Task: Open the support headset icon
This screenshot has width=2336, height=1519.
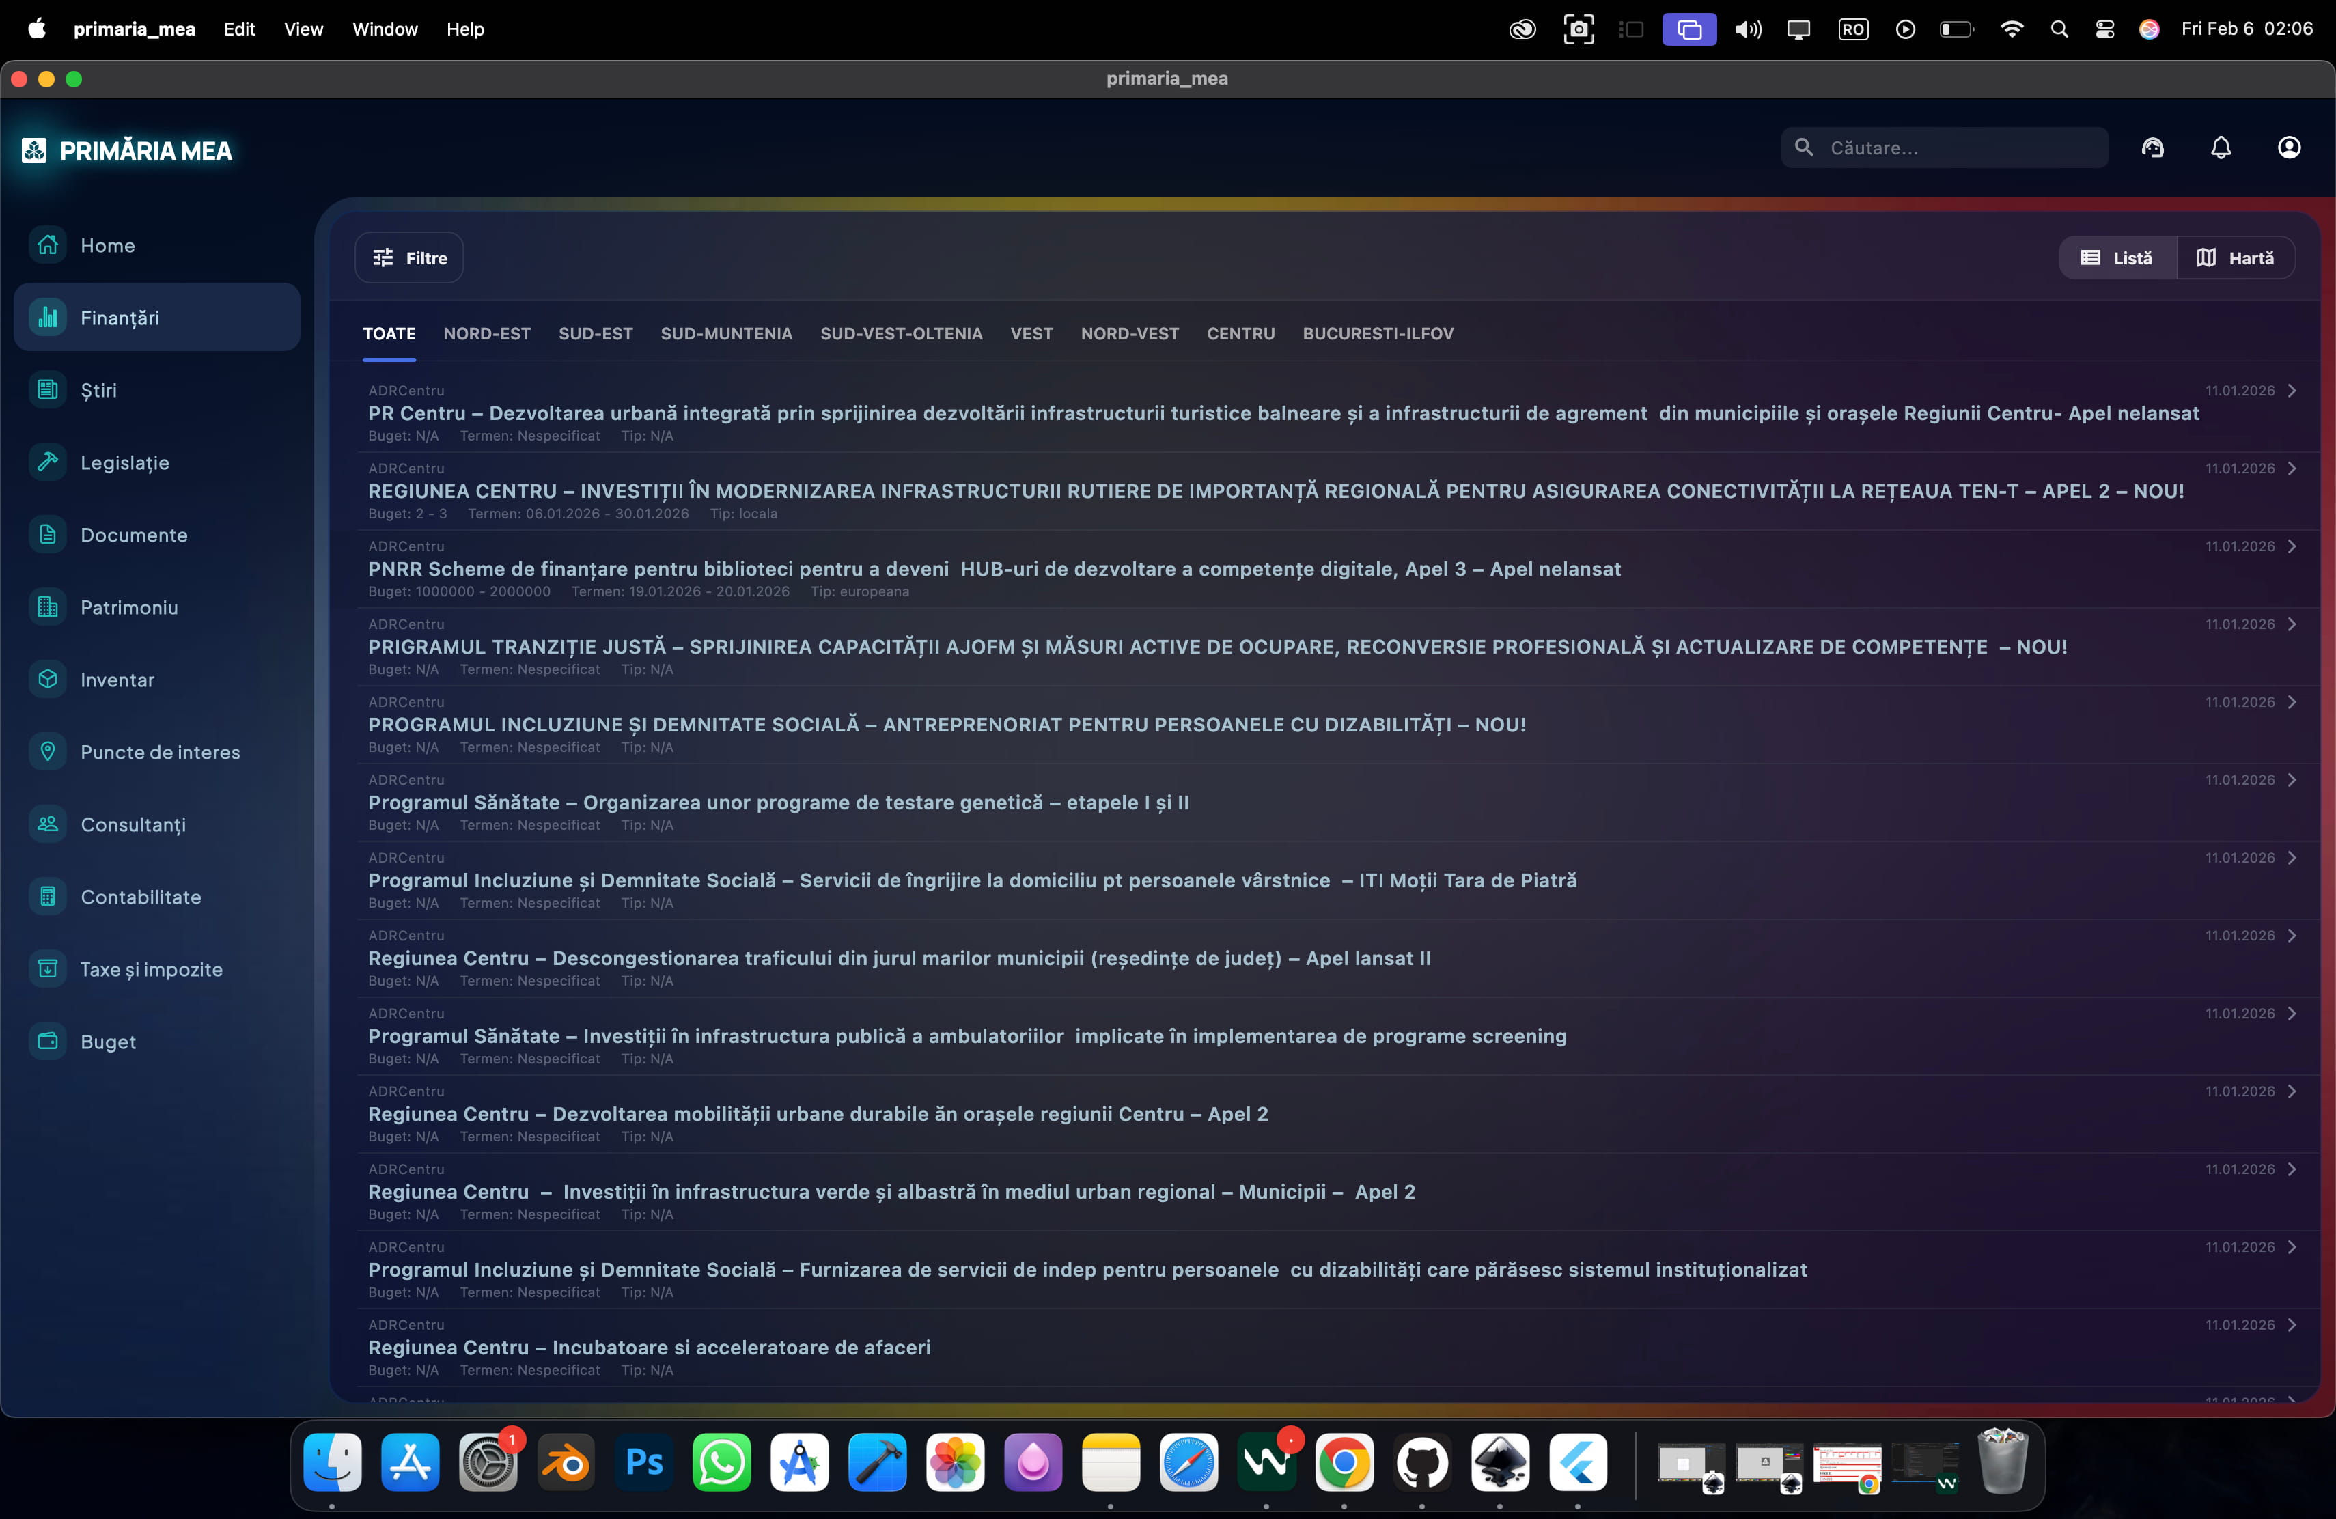Action: (2152, 148)
